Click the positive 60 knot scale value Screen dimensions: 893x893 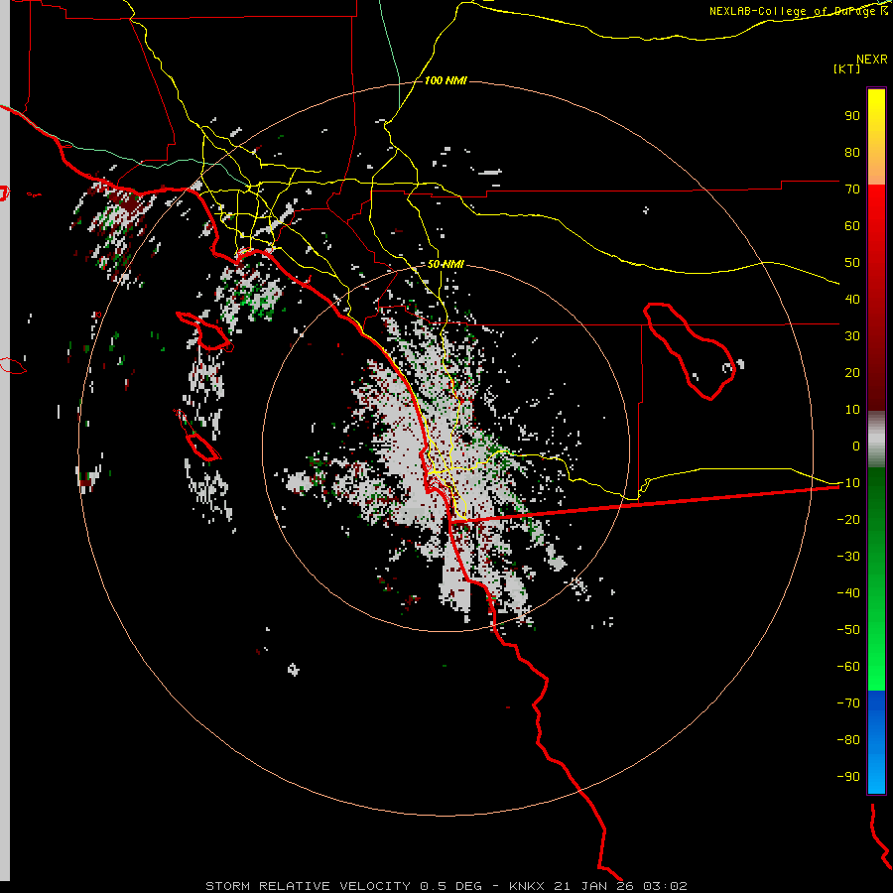coord(852,226)
